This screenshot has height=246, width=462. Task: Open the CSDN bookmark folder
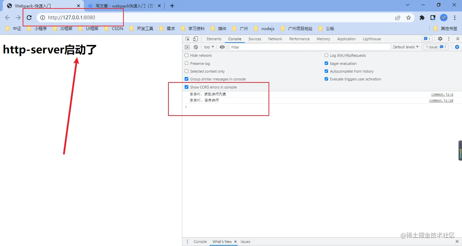pyautogui.click(x=114, y=29)
